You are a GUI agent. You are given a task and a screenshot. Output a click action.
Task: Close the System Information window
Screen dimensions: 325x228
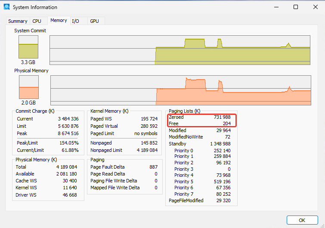tap(316, 7)
